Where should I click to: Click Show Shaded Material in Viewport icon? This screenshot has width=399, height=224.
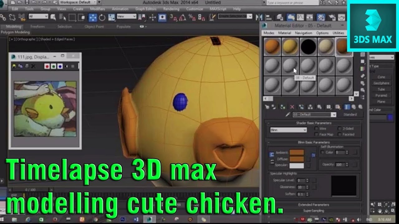pyautogui.click(x=338, y=107)
